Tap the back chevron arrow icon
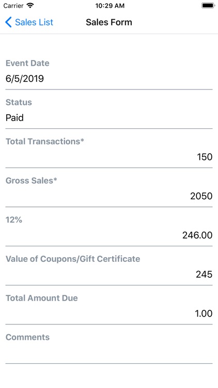The image size is (218, 388). point(8,22)
